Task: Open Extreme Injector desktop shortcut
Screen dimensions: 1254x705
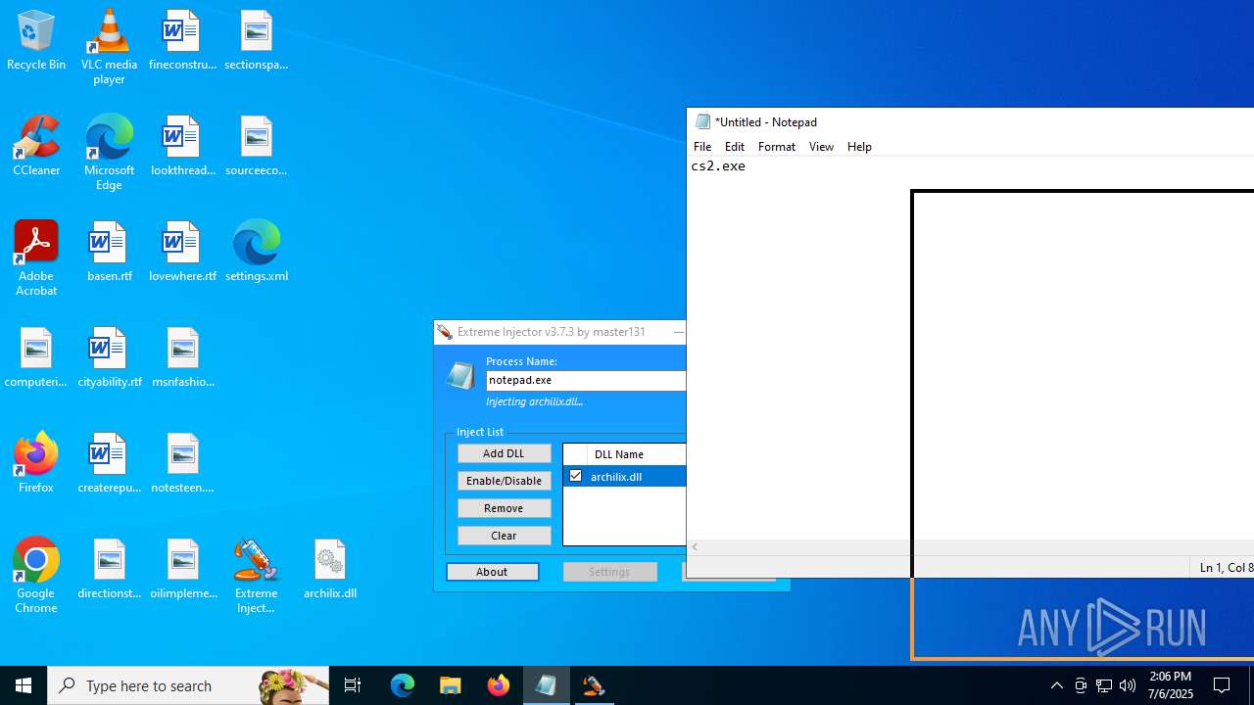Action: click(x=256, y=576)
